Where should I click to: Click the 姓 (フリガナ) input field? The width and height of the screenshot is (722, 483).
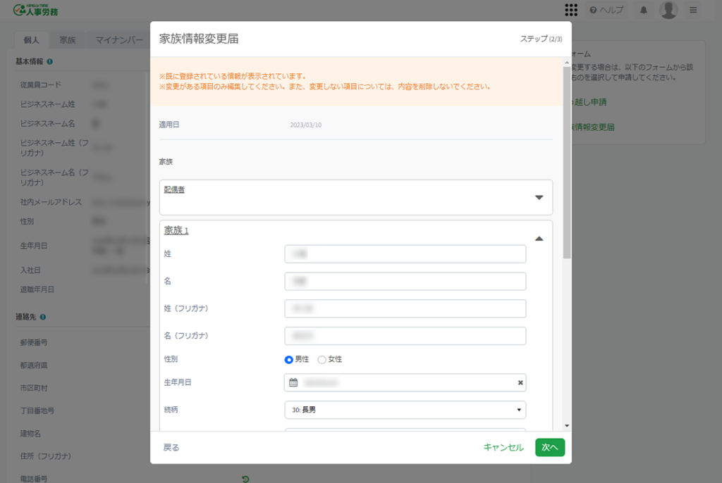click(405, 308)
